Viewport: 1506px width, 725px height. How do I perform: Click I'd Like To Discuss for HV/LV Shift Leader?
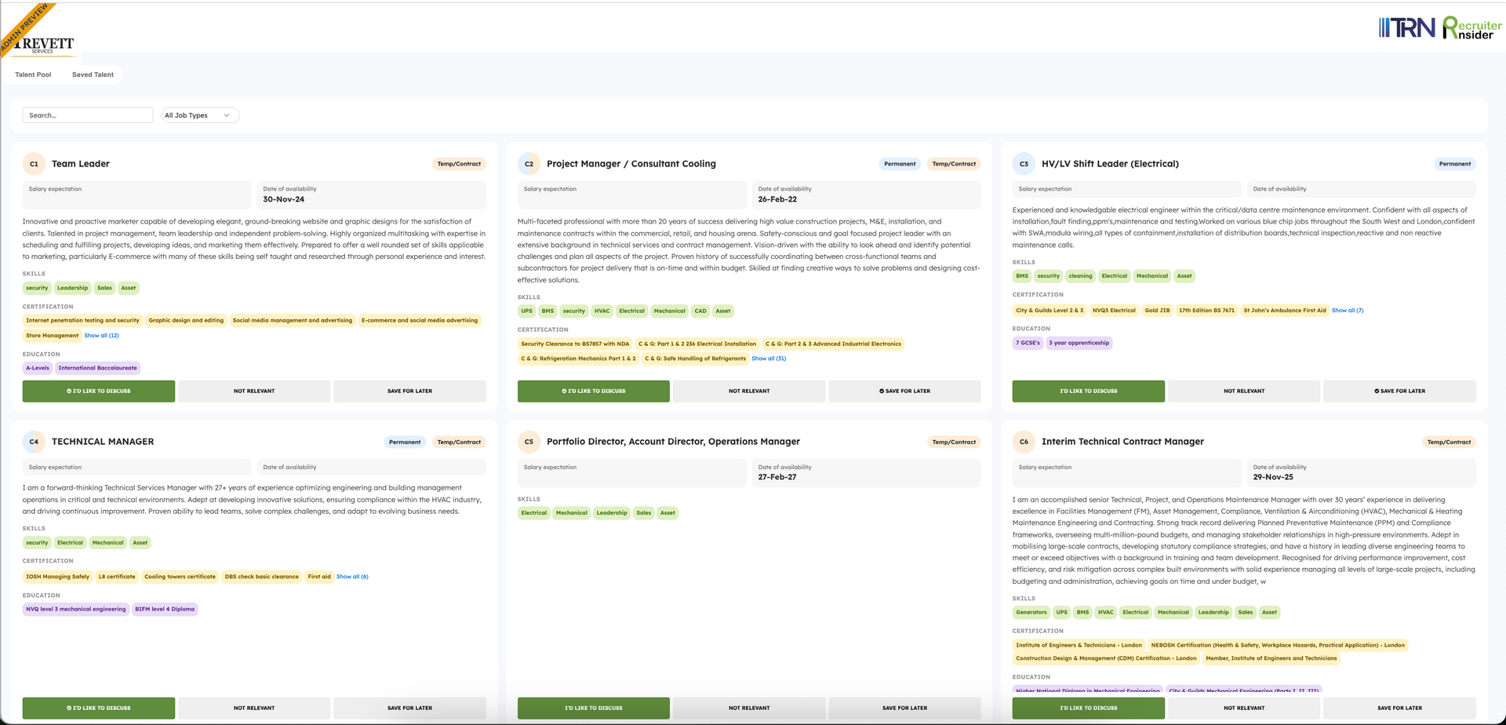pos(1089,391)
